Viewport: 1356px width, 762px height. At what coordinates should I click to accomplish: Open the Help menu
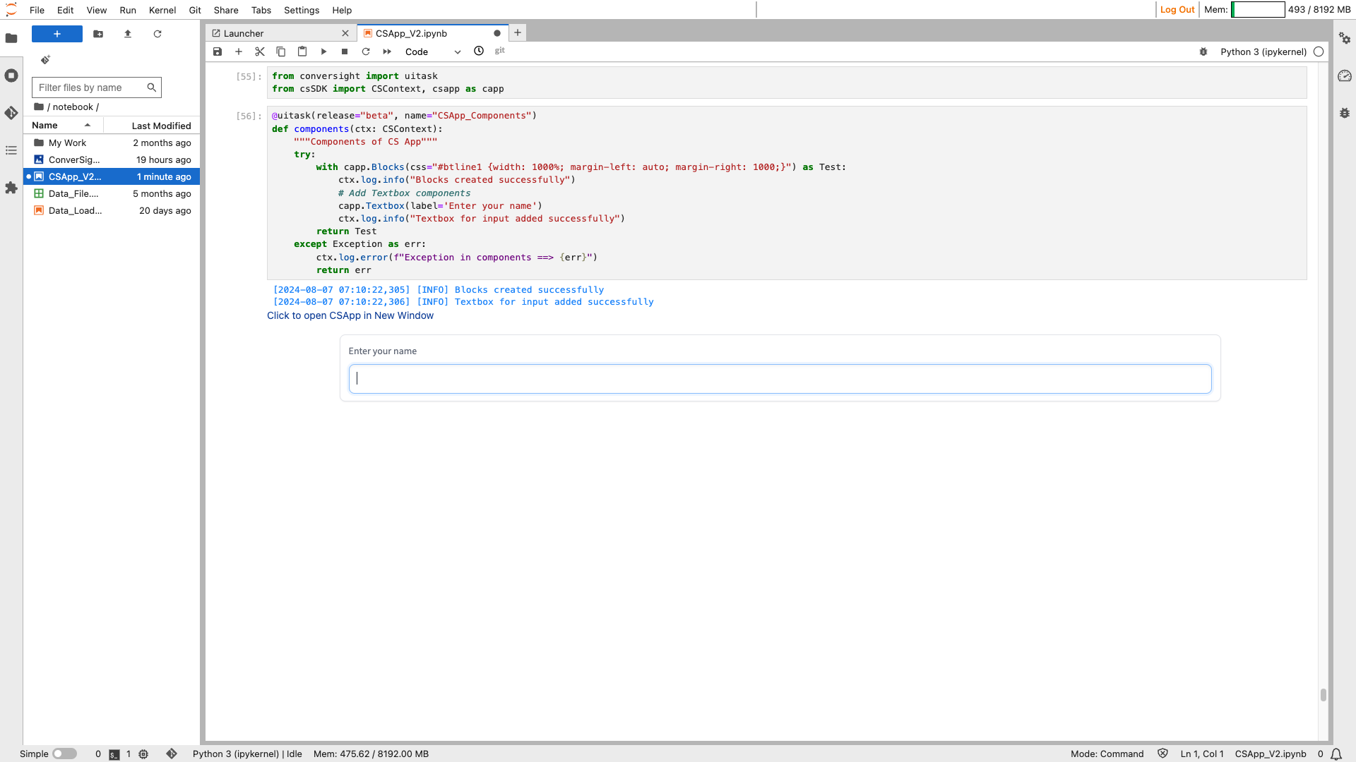[342, 10]
